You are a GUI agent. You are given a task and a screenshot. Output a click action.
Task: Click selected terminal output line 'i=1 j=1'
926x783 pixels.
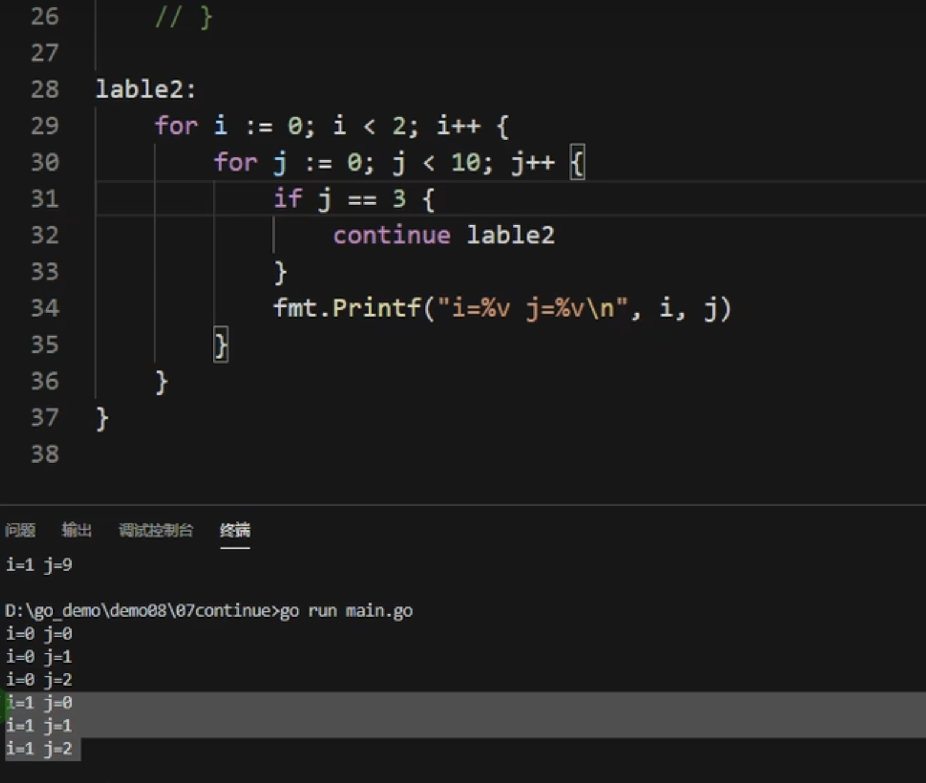pyautogui.click(x=39, y=726)
